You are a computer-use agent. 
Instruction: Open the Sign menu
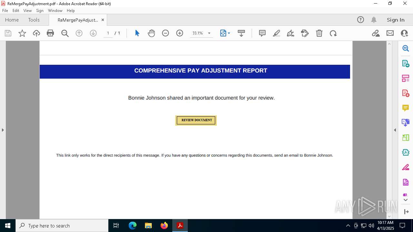coord(40,11)
